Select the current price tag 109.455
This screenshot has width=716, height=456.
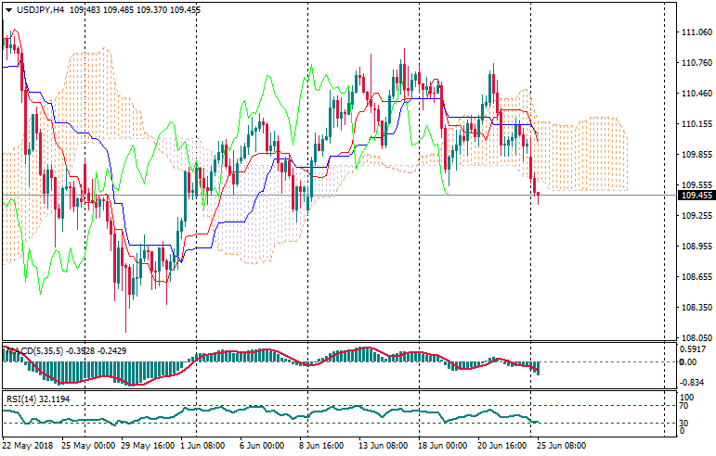[696, 196]
